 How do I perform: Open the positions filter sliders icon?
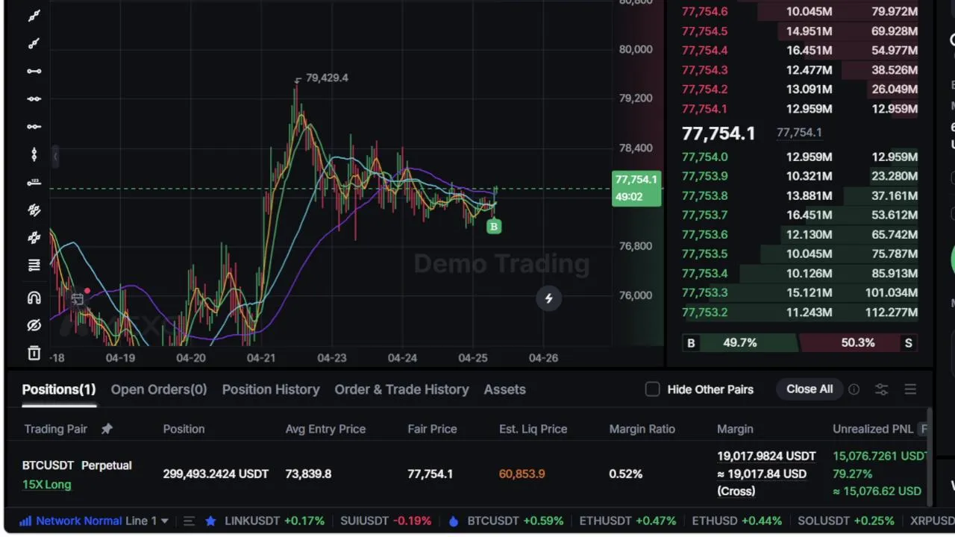881,389
